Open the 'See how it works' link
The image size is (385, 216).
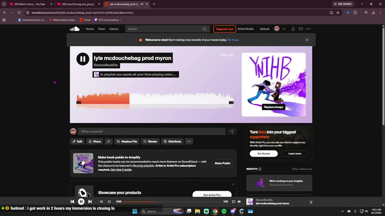pos(121,170)
